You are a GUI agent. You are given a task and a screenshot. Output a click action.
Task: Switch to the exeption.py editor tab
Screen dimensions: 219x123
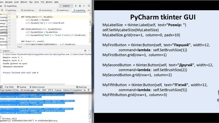64,10
